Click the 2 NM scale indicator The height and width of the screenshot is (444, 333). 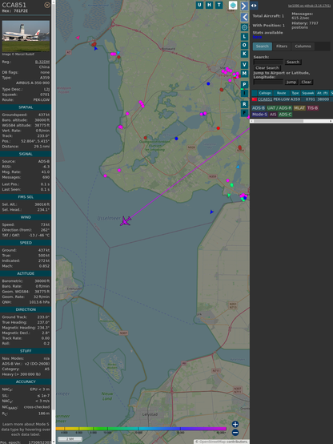pyautogui.click(x=70, y=439)
